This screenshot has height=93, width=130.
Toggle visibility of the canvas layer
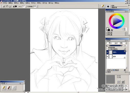tap(107, 57)
